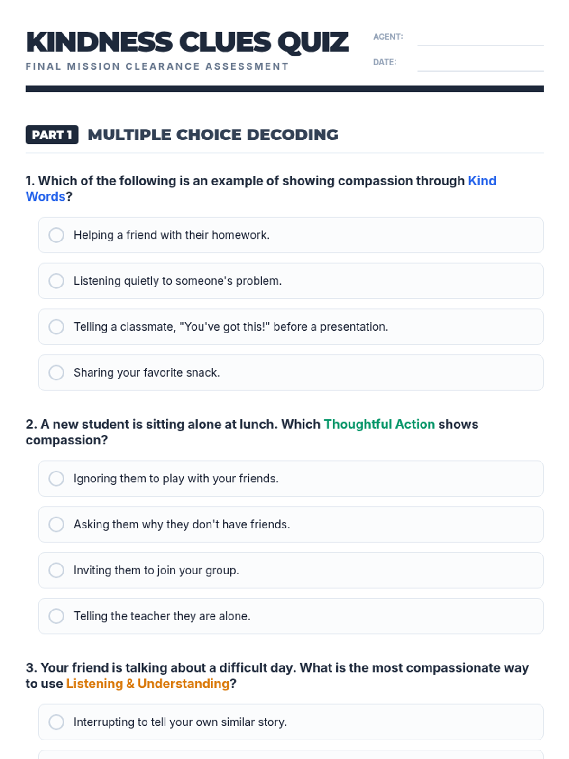
Task: Select "Ignoring them to play with your friends"
Action: [56, 478]
